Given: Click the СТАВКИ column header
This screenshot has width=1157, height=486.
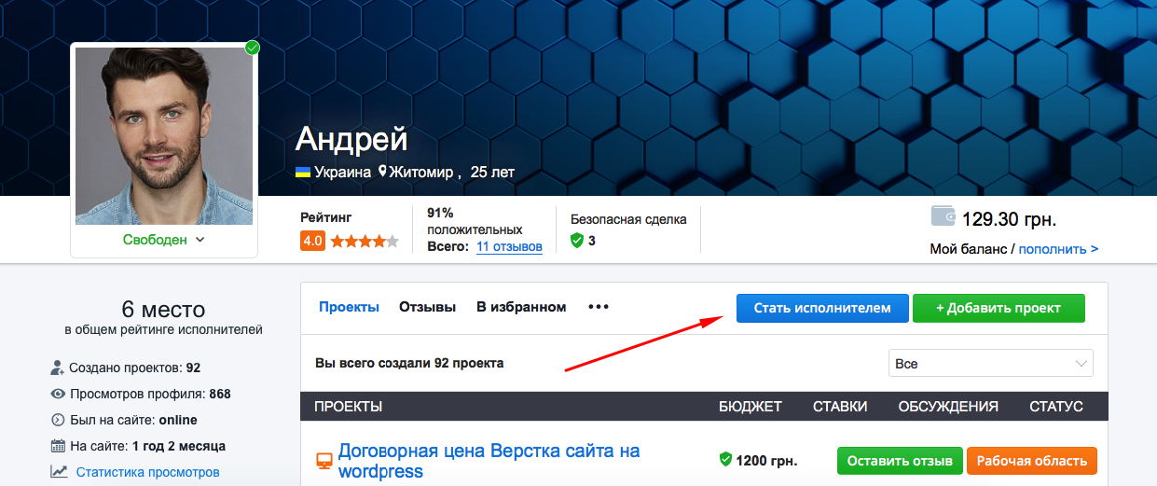Looking at the screenshot, I should pyautogui.click(x=840, y=407).
